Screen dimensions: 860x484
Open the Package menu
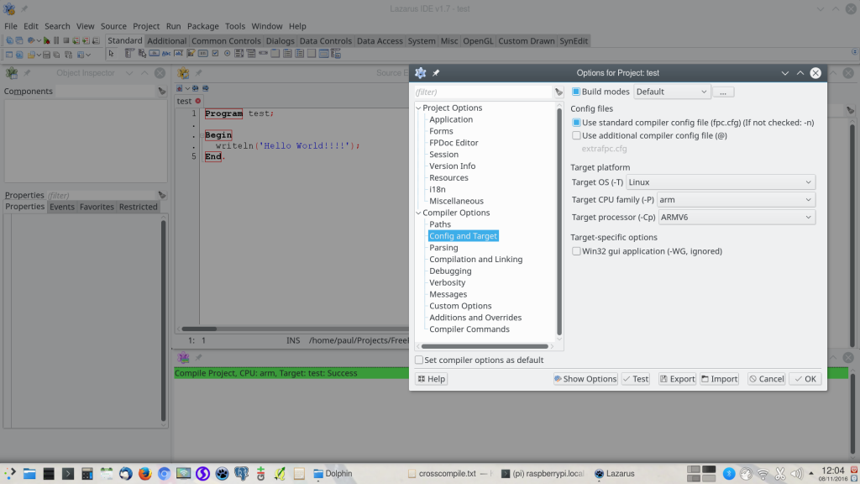coord(203,26)
